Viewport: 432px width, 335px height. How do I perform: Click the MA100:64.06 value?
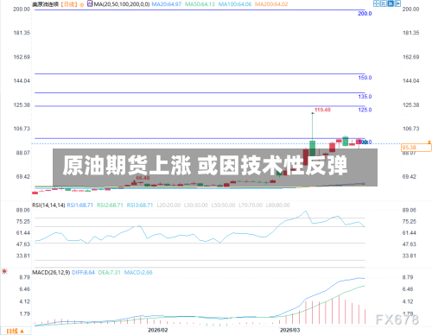(235, 4)
